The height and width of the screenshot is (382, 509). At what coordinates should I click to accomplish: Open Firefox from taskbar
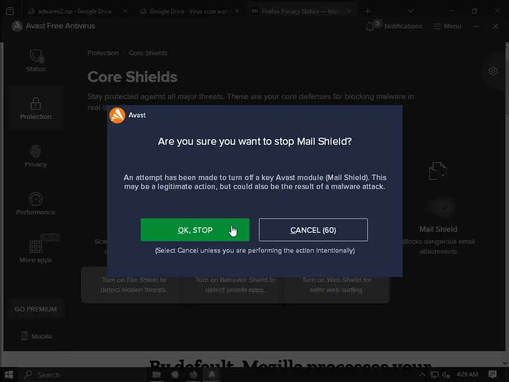193,375
